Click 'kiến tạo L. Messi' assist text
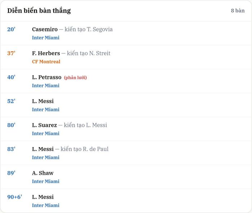Screen dimensions: 252x213 (x=85, y=125)
